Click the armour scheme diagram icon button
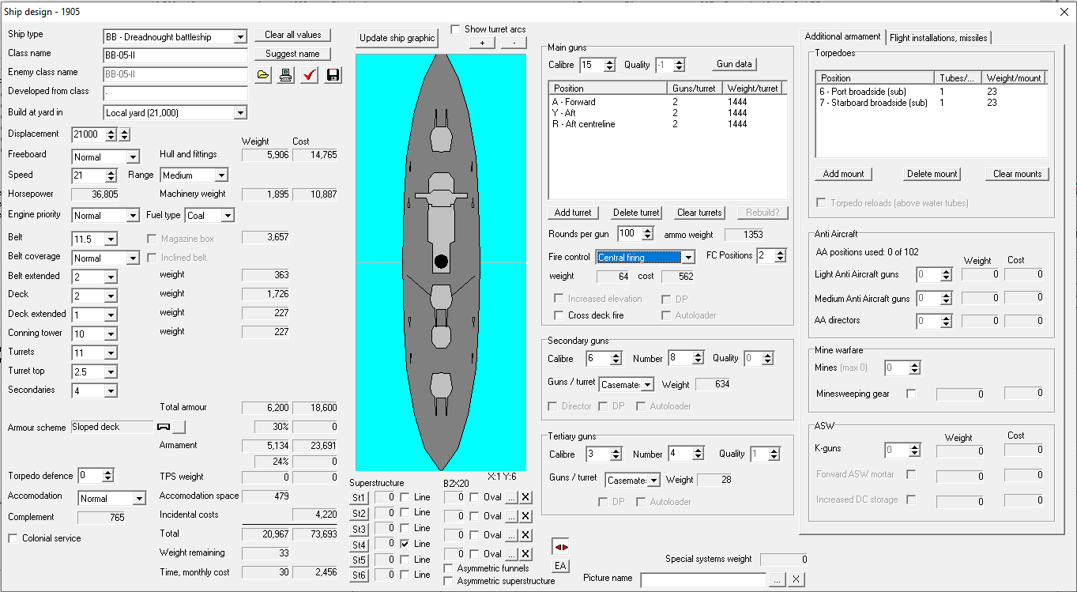1077x592 pixels. (164, 427)
